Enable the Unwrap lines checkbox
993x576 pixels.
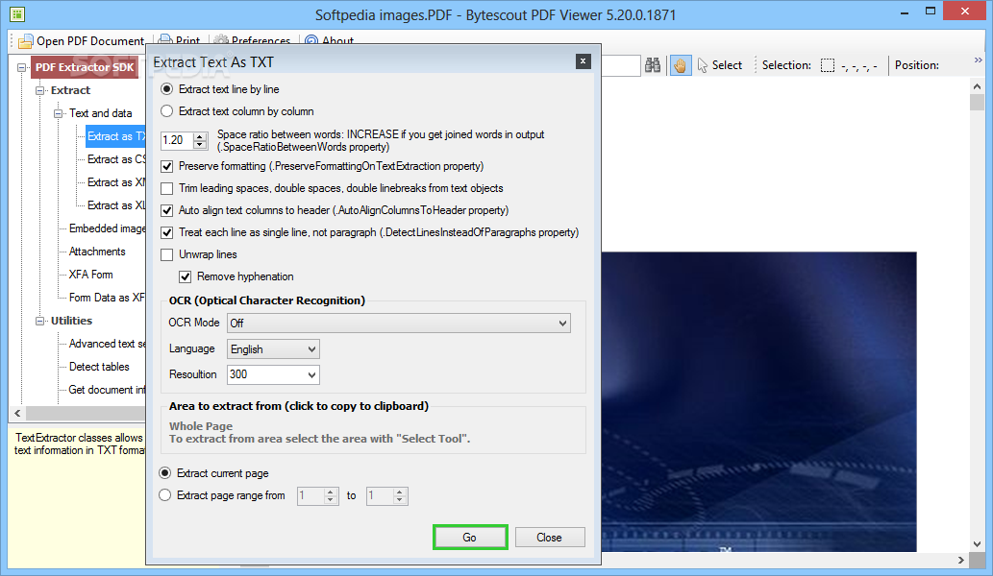167,254
